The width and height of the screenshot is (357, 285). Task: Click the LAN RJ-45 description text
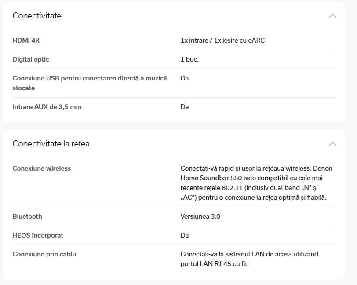(249, 259)
